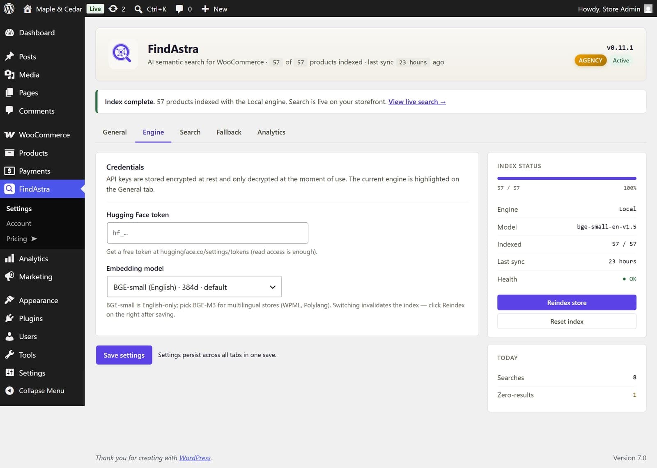657x468 pixels.
Task: Click the WordPress logo icon
Action: pyautogui.click(x=9, y=9)
